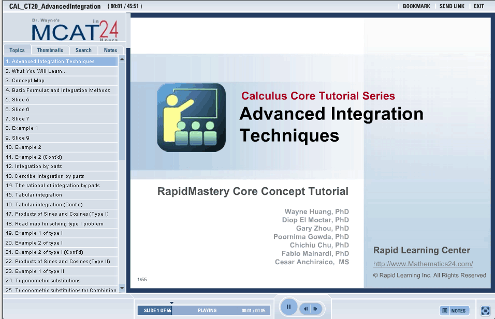Open the Search tab
This screenshot has width=495, height=319.
[83, 50]
